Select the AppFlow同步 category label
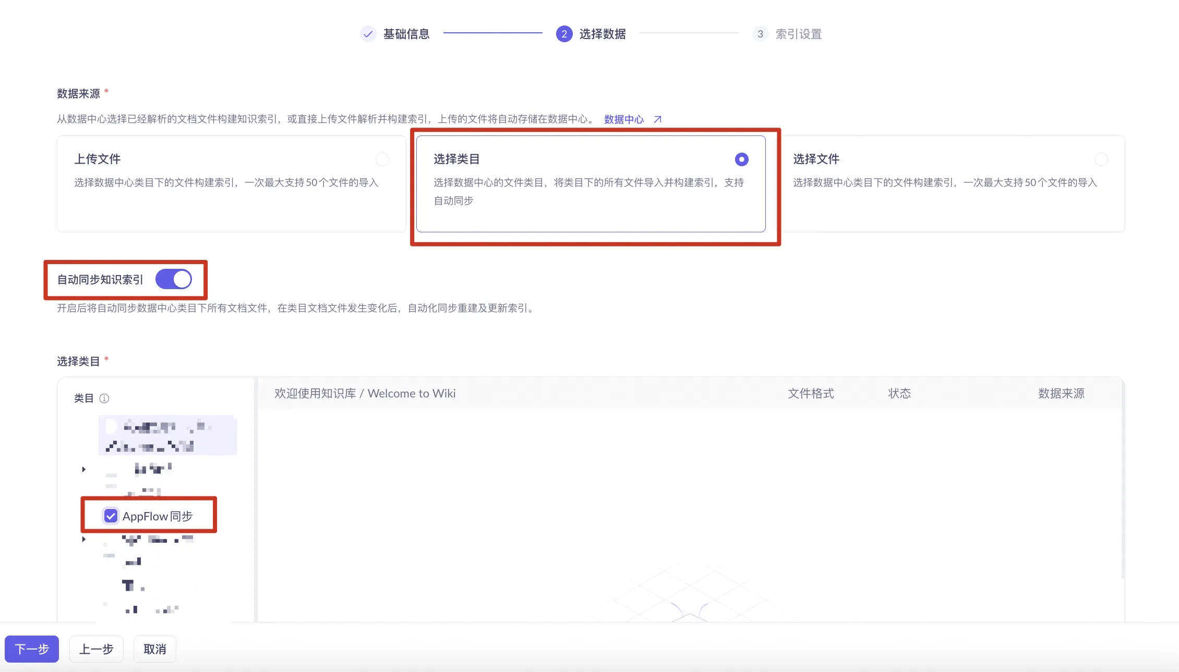The height and width of the screenshot is (672, 1179). click(x=158, y=516)
